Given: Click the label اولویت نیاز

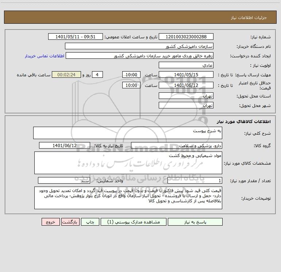Looking at the screenshot, I should 261,66.
